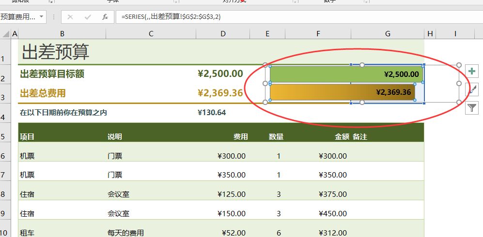Image resolution: width=483 pixels, height=237 pixels.
Task: Expand the Name Box dropdown arrow
Action: tap(42, 17)
